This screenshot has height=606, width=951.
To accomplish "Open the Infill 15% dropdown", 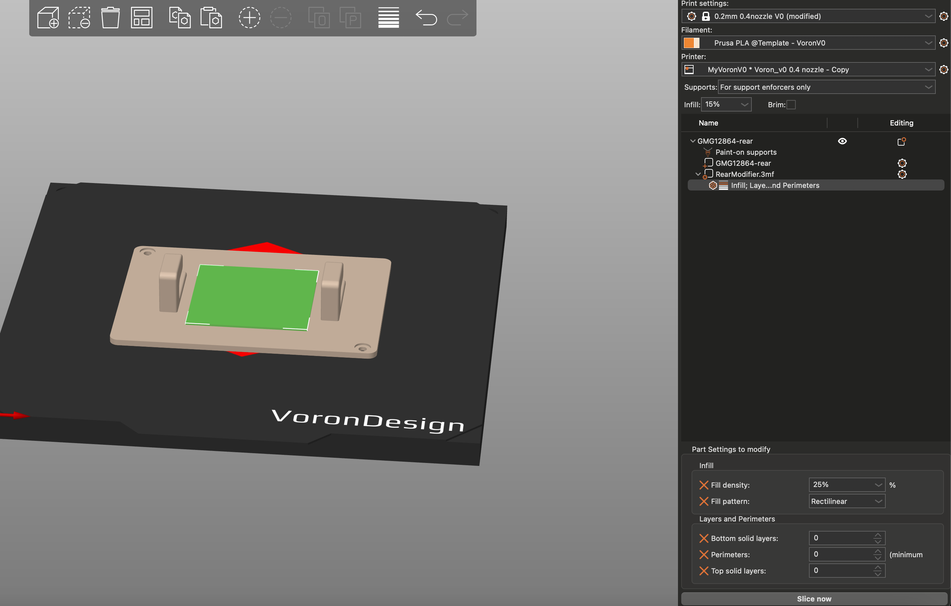I will pyautogui.click(x=726, y=104).
